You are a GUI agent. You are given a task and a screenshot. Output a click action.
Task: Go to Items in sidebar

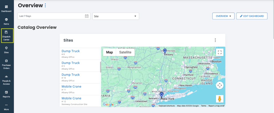(6, 21)
